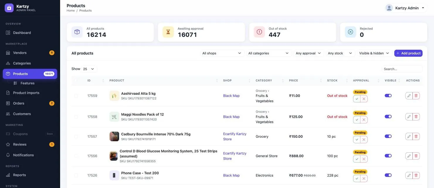Toggle visibility for Cadbury Bournville Intense
Screen dimensions: 434x188
(x=388, y=136)
